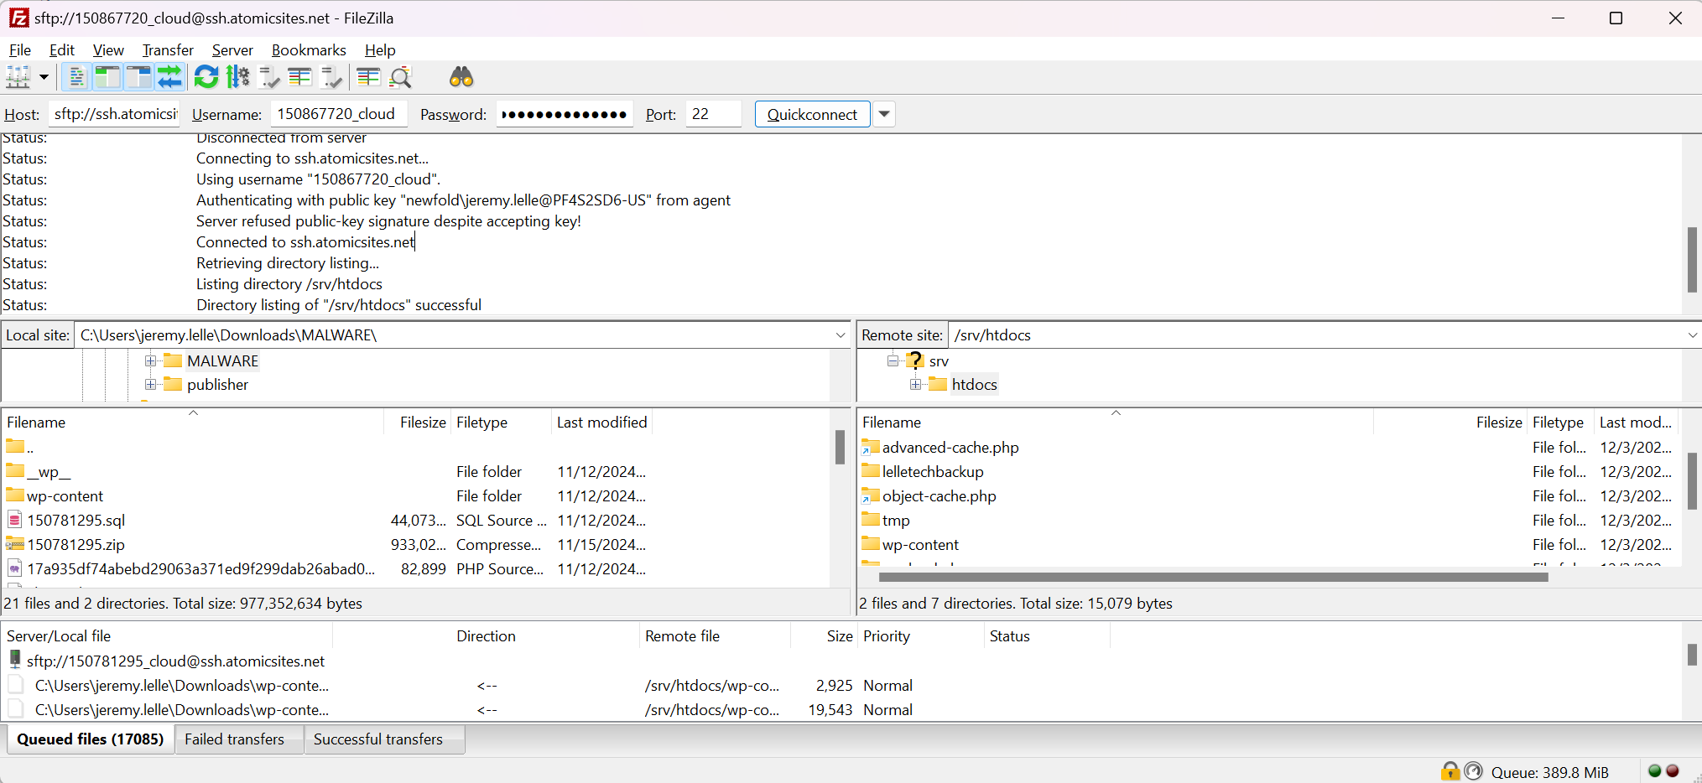Click the speed limits gauge in the status bar
The image size is (1702, 783).
(1474, 770)
